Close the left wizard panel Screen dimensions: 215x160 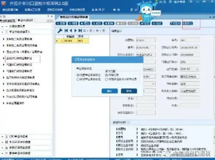(52, 16)
